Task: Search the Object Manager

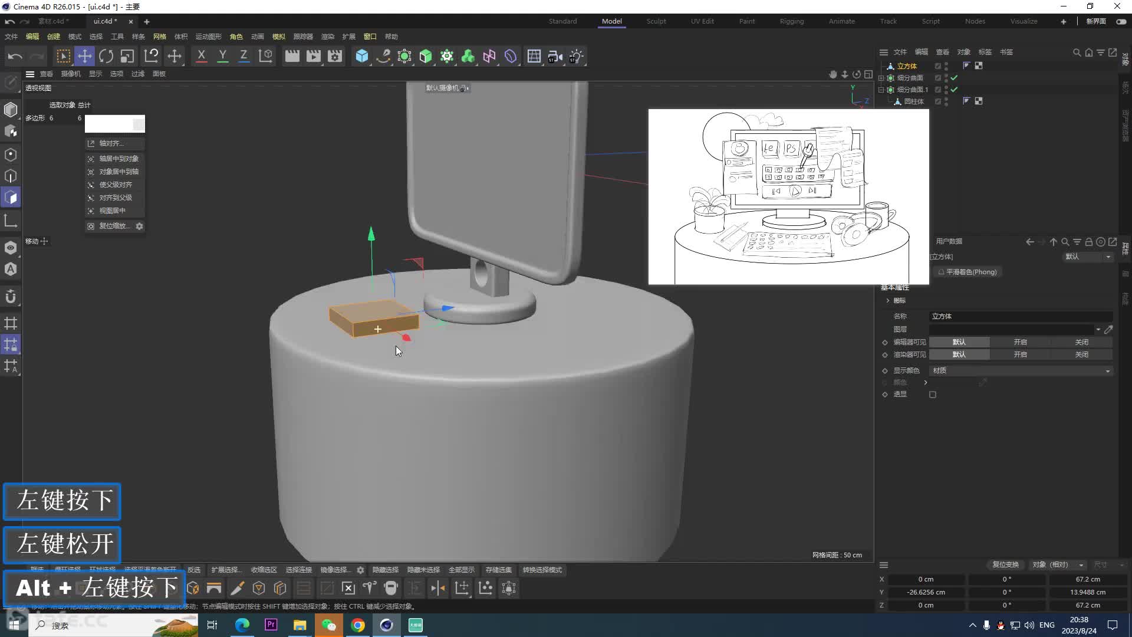Action: click(1077, 52)
